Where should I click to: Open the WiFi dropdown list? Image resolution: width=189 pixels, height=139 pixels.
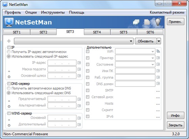point(135,51)
